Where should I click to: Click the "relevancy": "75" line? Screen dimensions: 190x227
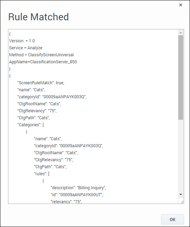click(66, 201)
